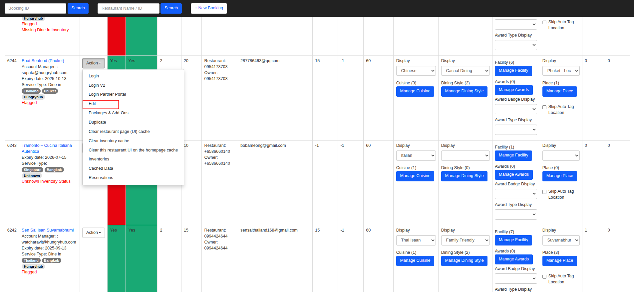The image size is (634, 292).
Task: Open Reservations from the Action menu
Action: 101,178
